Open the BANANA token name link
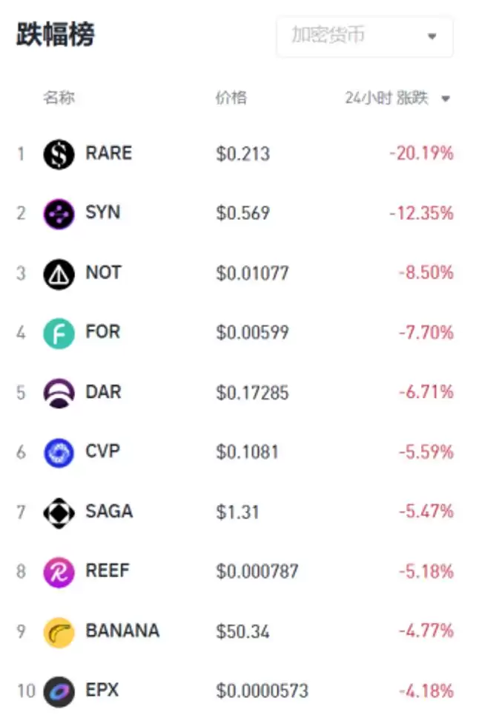The width and height of the screenshot is (482, 727). pyautogui.click(x=122, y=630)
